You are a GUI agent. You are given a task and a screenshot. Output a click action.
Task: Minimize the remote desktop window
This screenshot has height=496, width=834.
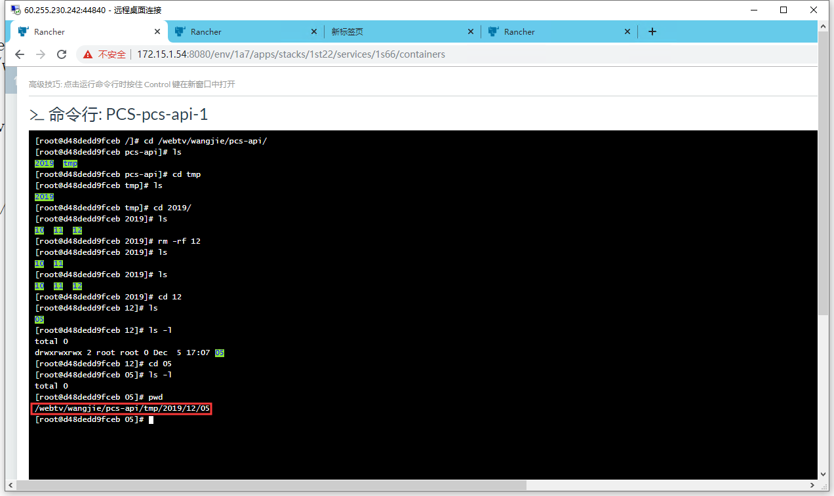753,10
